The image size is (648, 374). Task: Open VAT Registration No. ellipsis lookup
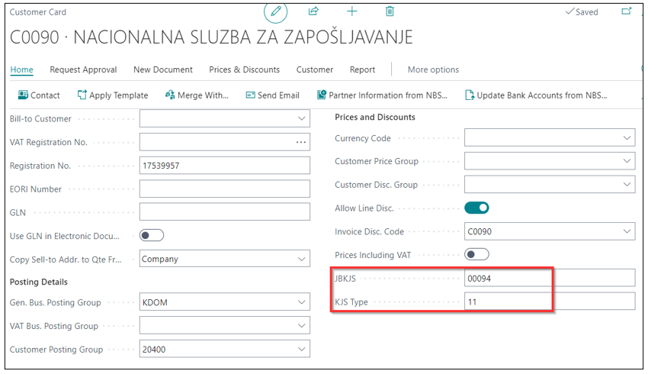(x=301, y=142)
